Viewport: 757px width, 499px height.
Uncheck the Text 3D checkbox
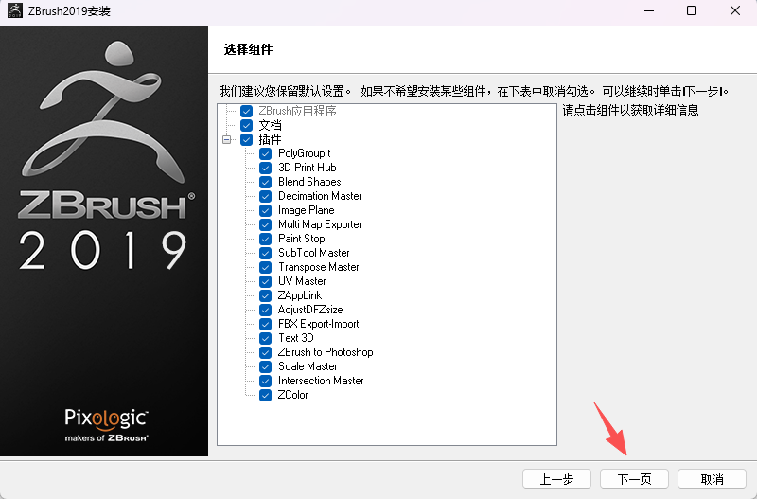click(x=266, y=338)
